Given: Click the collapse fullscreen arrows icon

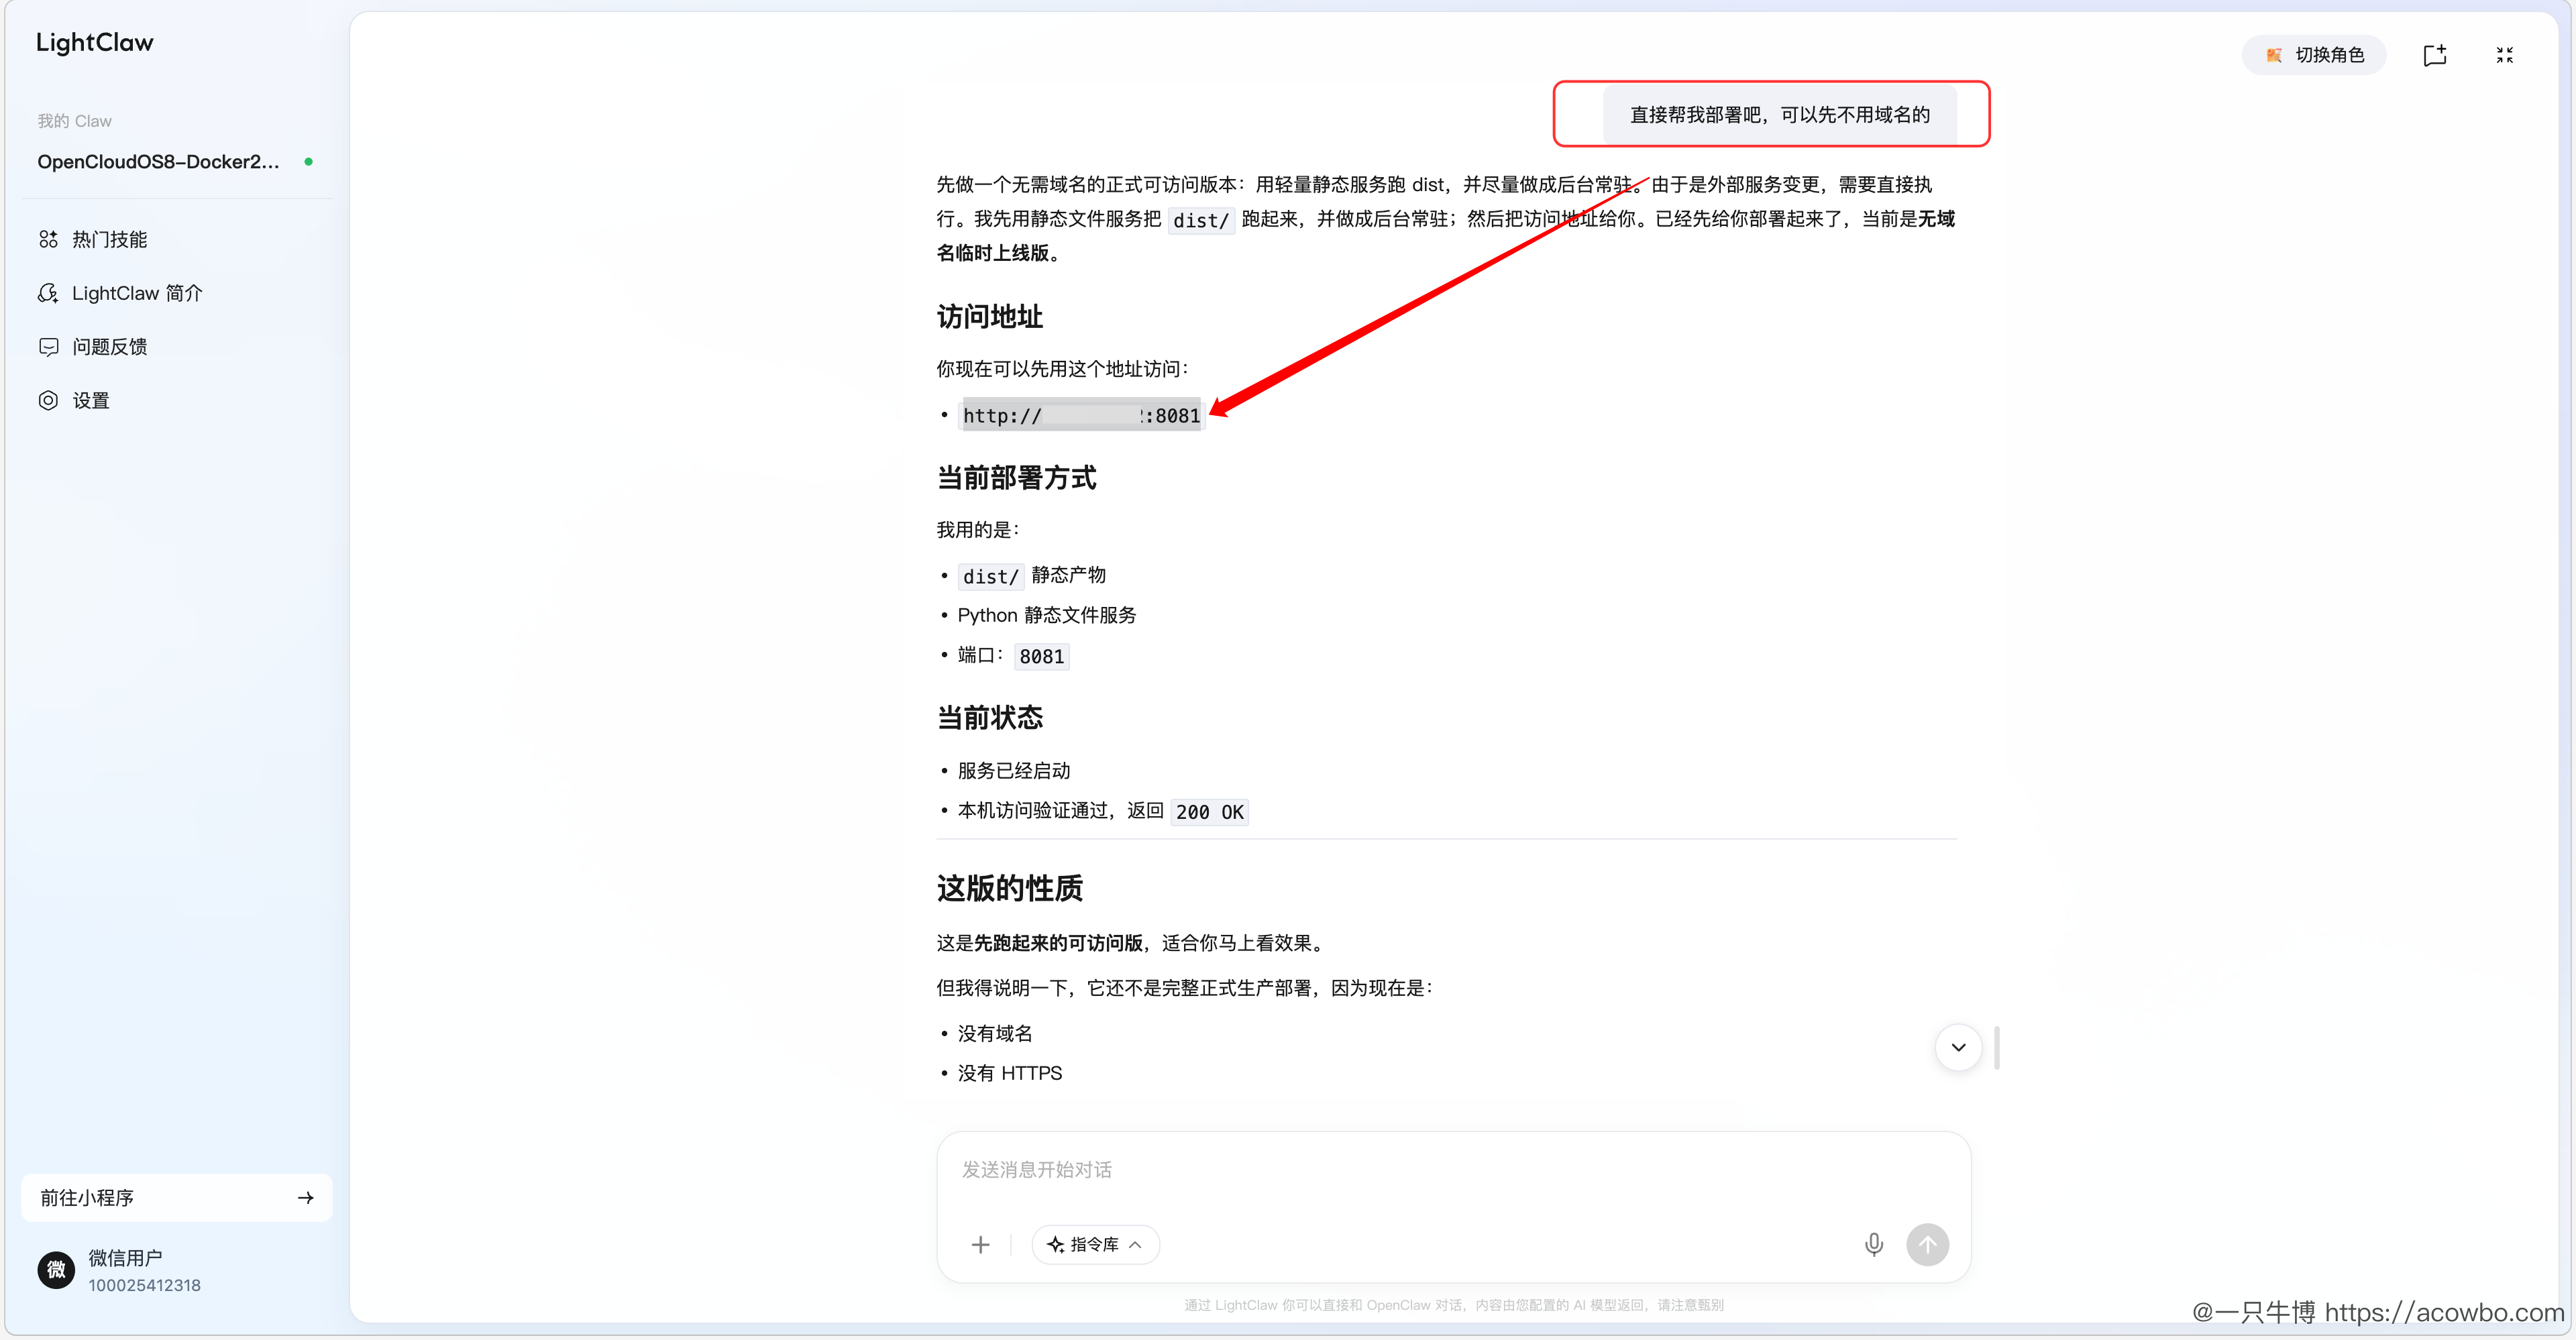Looking at the screenshot, I should click(x=2504, y=55).
